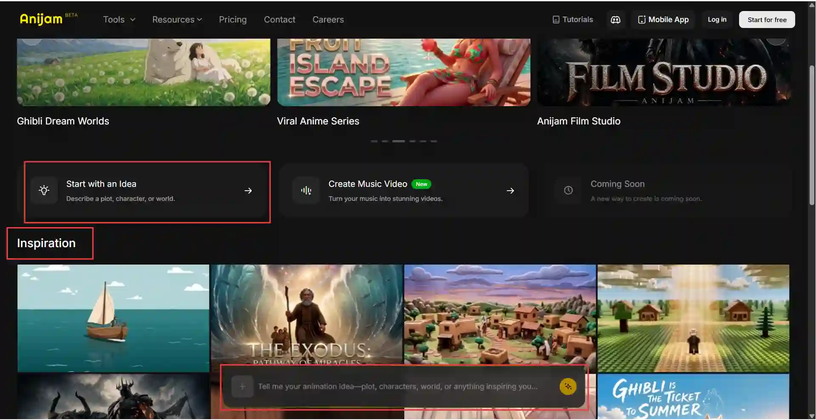This screenshot has width=816, height=420.
Task: Click the scrollbar down arrow
Action: tap(812, 416)
